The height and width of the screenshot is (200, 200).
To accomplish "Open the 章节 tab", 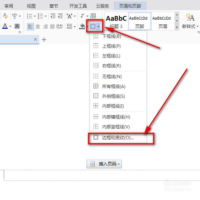I will point(54,6).
